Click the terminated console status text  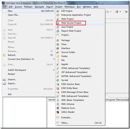(52, 100)
